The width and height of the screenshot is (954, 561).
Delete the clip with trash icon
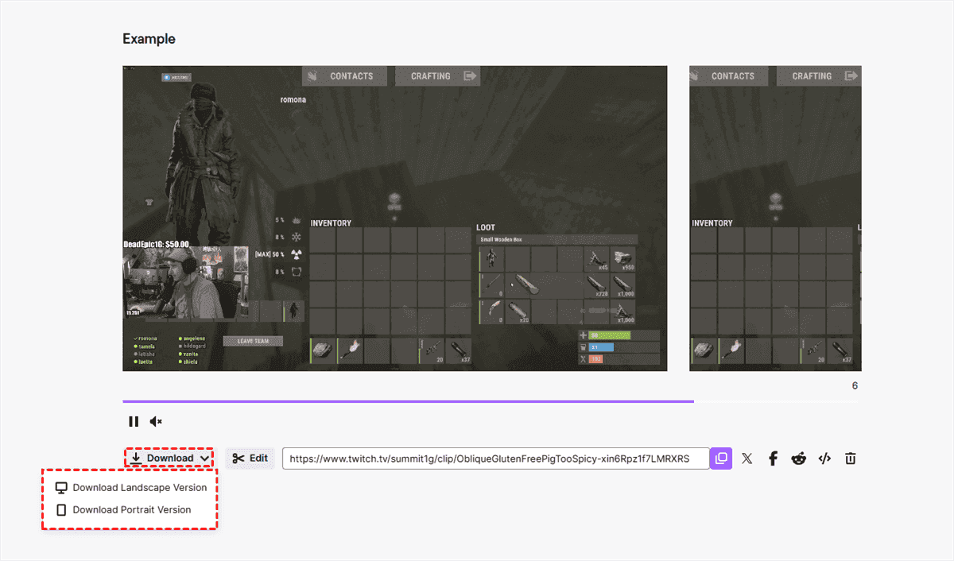(851, 458)
